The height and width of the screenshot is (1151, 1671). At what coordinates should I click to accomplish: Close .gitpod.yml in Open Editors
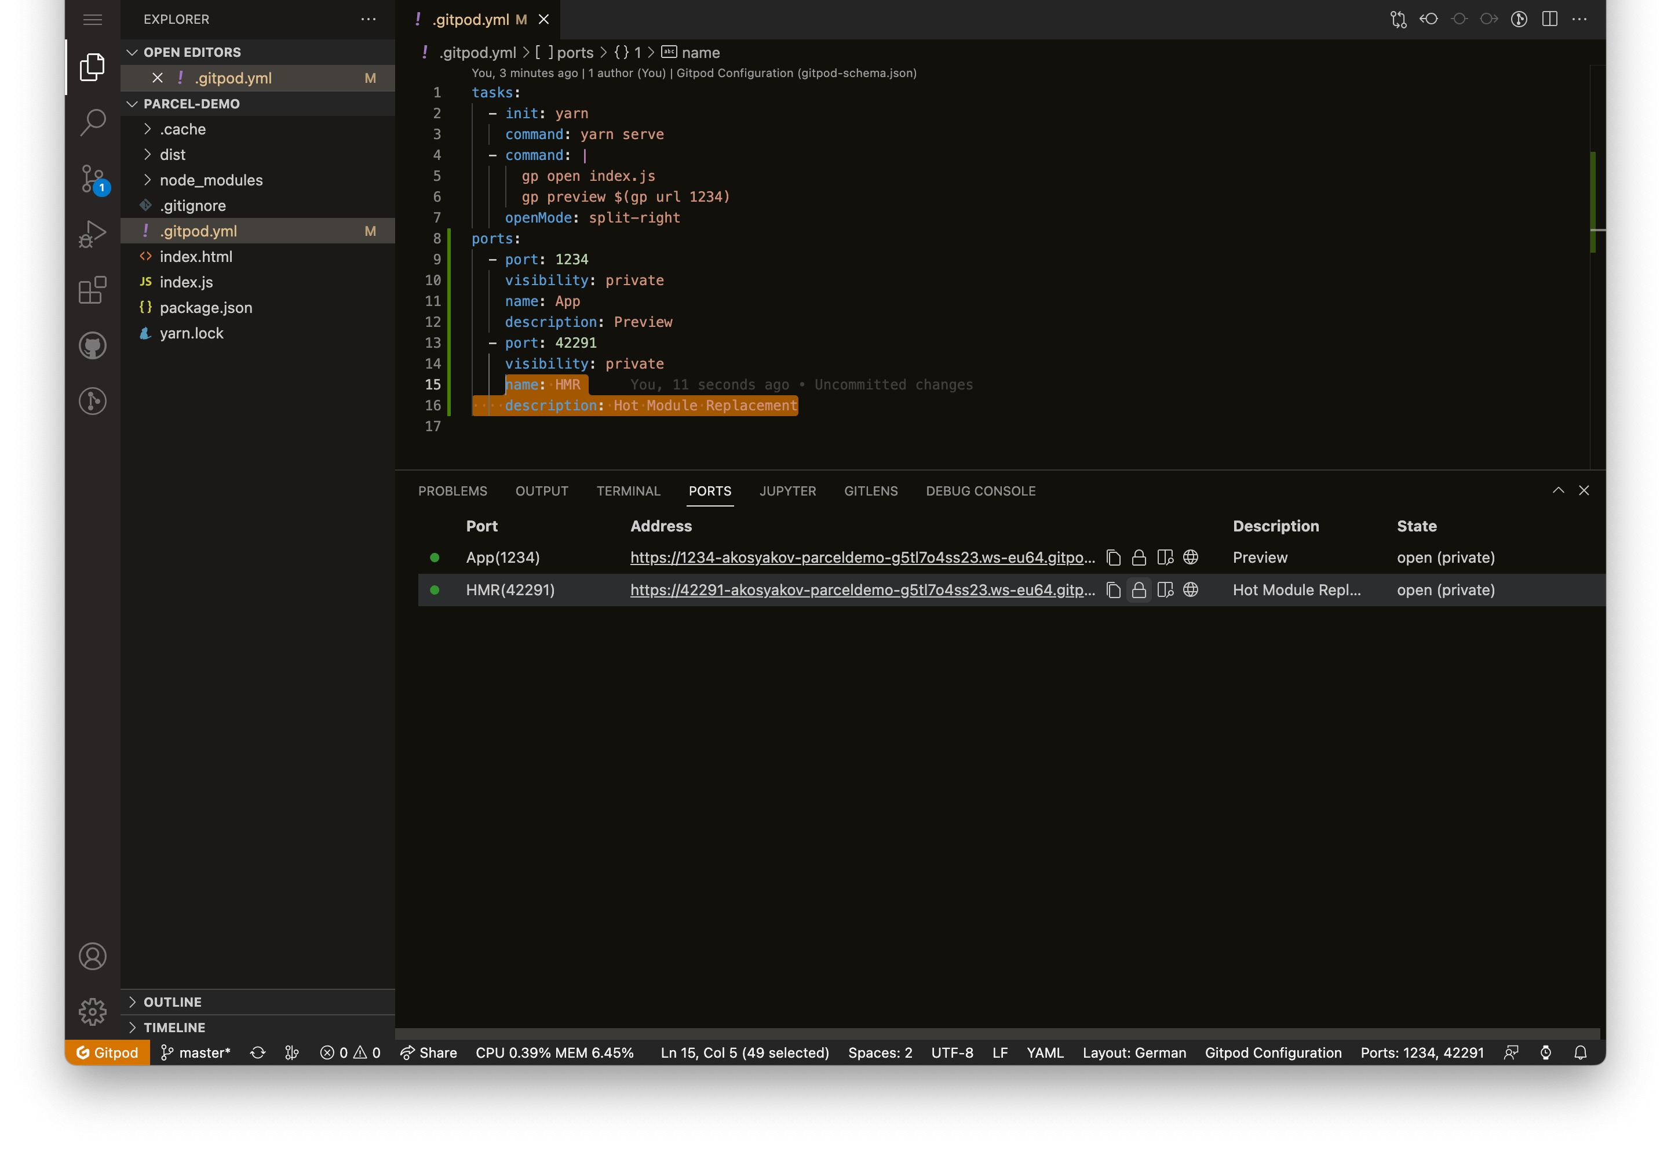pyautogui.click(x=157, y=78)
